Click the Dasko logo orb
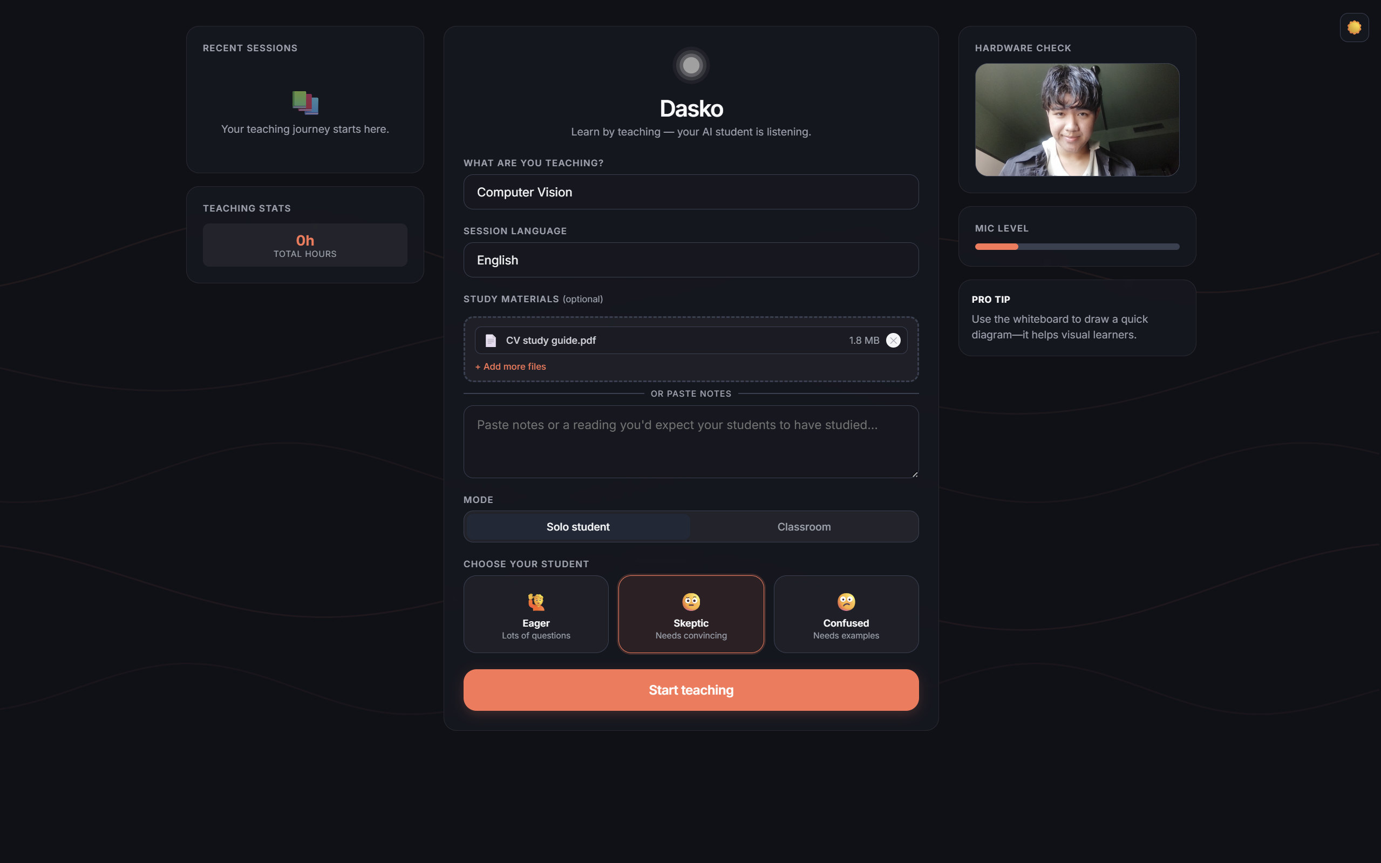Image resolution: width=1381 pixels, height=863 pixels. click(x=691, y=65)
